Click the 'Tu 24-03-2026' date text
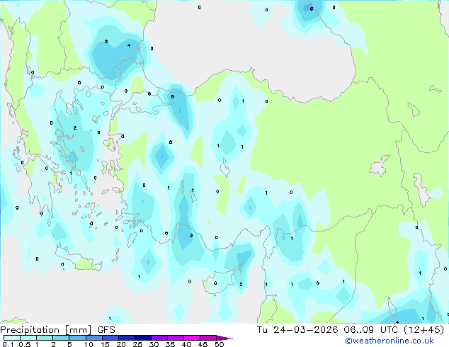 point(297,330)
